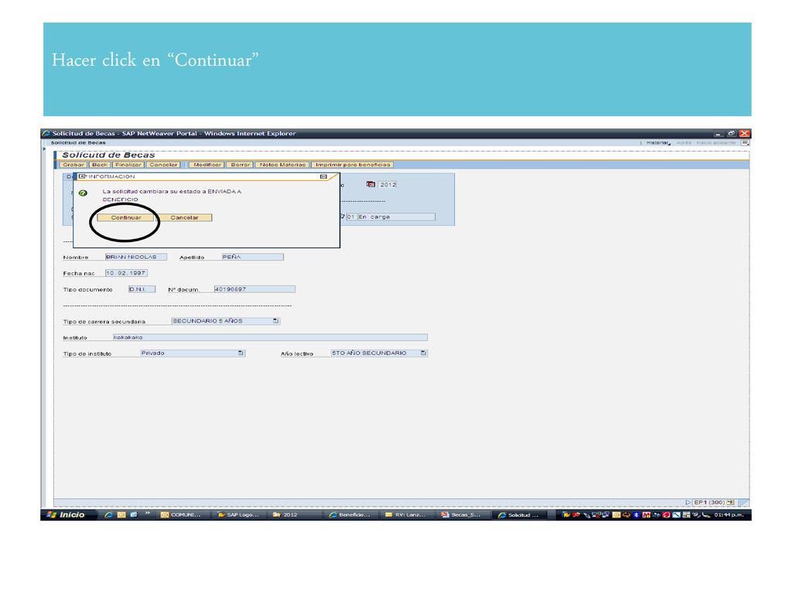The width and height of the screenshot is (792, 594).
Task: Switch to Solicitud ... taskbar window
Action: coord(519,514)
